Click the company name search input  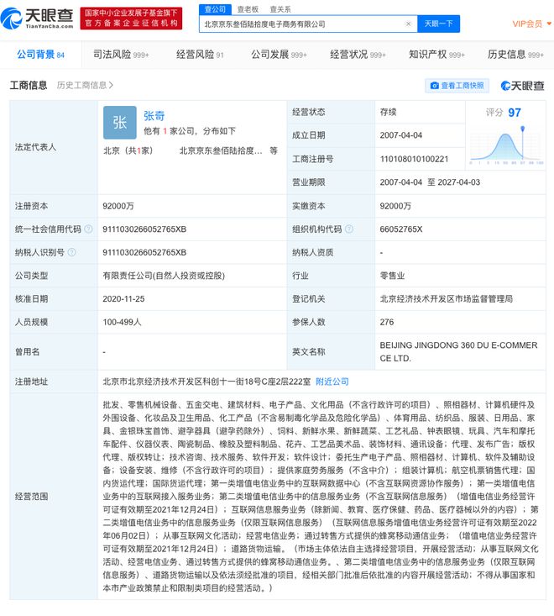[x=302, y=24]
